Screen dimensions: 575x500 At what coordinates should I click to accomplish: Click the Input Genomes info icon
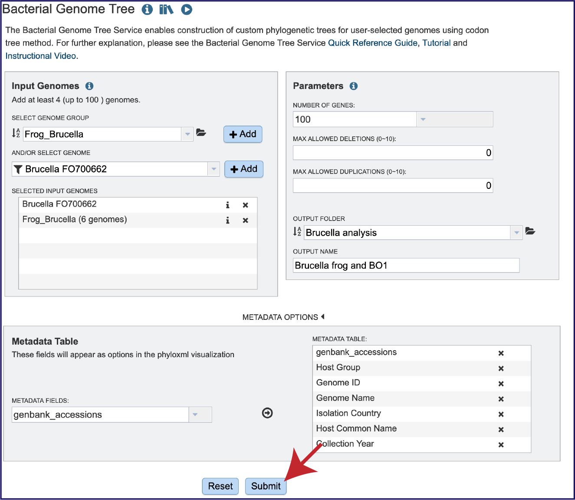89,86
